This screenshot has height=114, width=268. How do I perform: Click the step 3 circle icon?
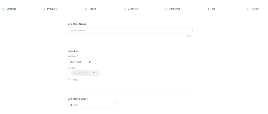(85, 9)
